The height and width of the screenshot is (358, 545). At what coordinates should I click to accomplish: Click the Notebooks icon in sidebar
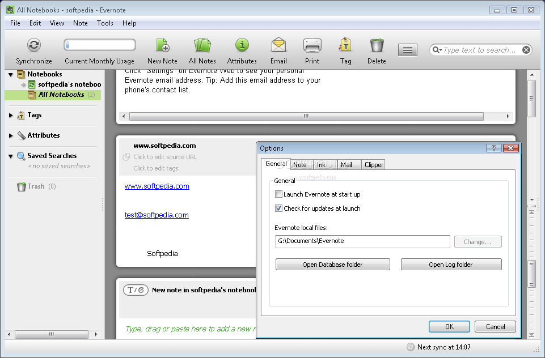click(x=21, y=74)
